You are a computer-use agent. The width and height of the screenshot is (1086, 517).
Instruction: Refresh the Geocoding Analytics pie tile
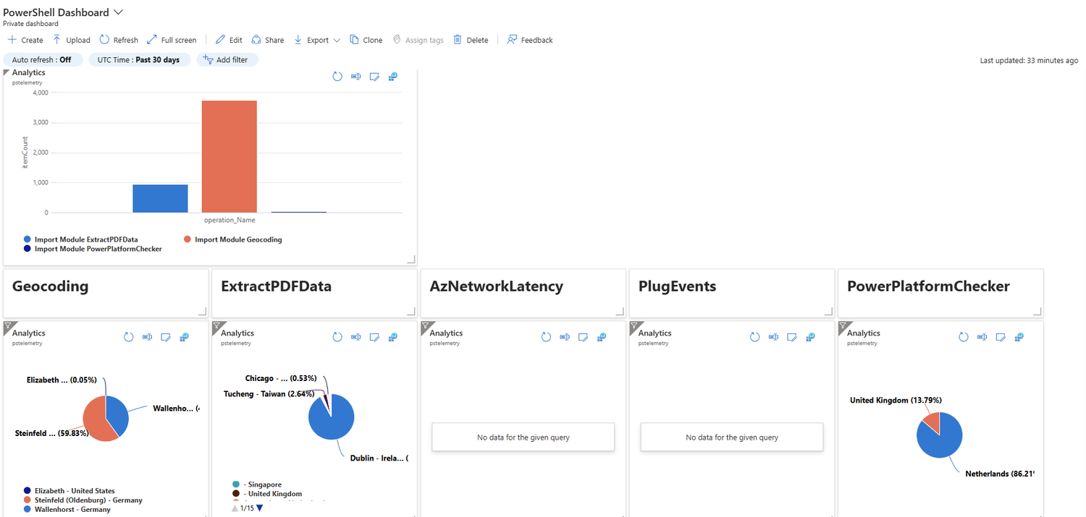[x=129, y=337]
